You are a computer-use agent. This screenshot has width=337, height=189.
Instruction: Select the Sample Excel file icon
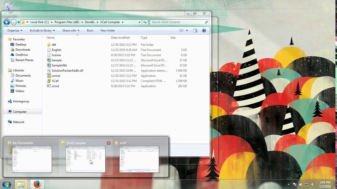pyautogui.click(x=49, y=60)
